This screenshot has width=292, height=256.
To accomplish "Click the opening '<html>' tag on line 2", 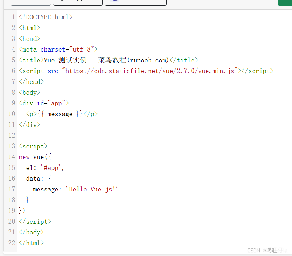I will click(30, 28).
